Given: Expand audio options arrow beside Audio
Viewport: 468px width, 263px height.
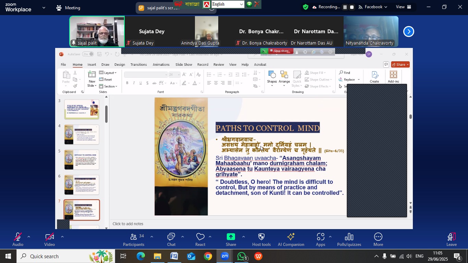Looking at the screenshot, I should coord(29,237).
